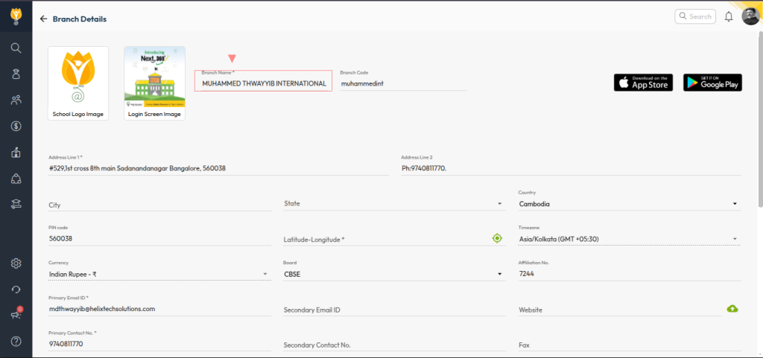Image resolution: width=763 pixels, height=358 pixels.
Task: Click the dollar fees icon in the sidebar
Action: click(16, 126)
